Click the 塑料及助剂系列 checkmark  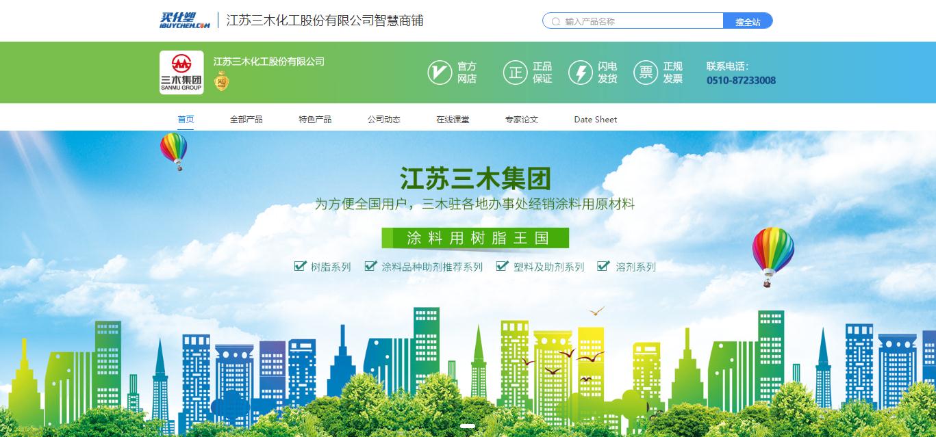coord(502,265)
